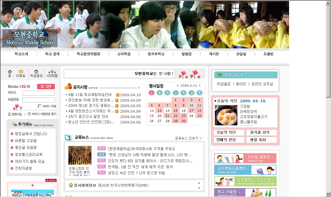Go to the previous month in 행사일정
The image size is (331, 197).
[178, 86]
